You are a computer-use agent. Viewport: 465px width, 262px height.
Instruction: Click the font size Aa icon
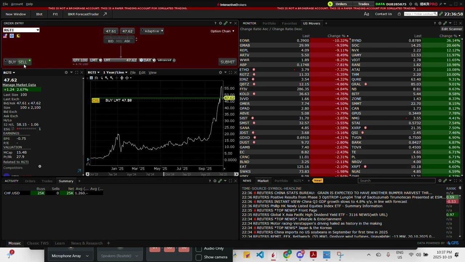tap(367, 14)
